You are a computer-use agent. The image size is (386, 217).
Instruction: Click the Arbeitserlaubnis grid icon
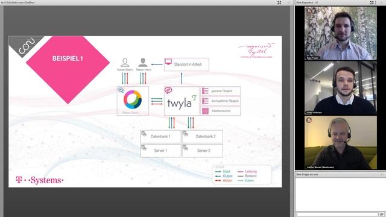coord(205,111)
